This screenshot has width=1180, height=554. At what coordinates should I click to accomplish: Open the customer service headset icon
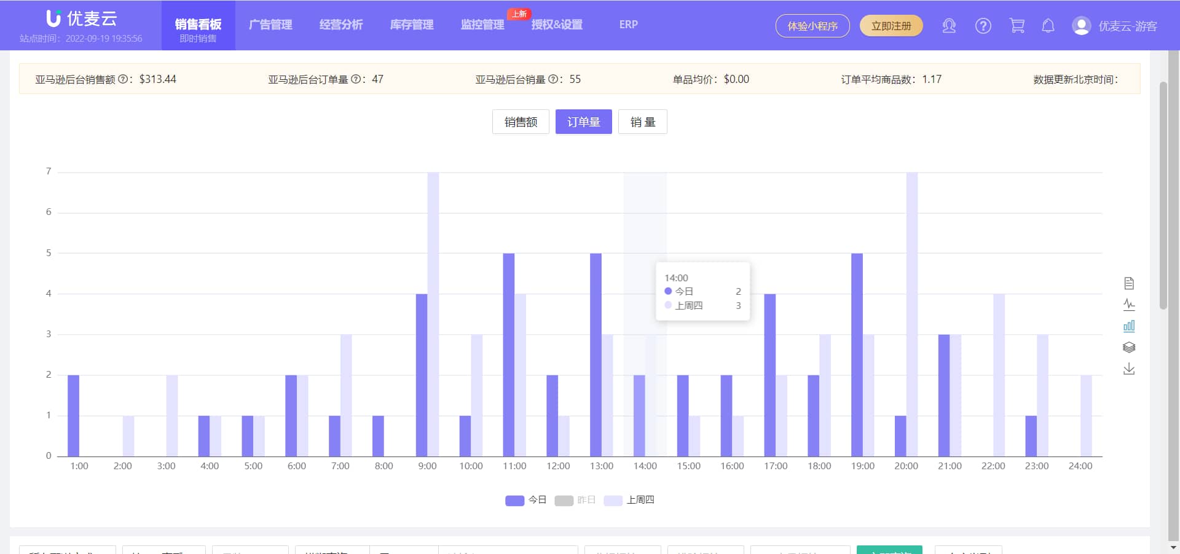[x=949, y=26]
